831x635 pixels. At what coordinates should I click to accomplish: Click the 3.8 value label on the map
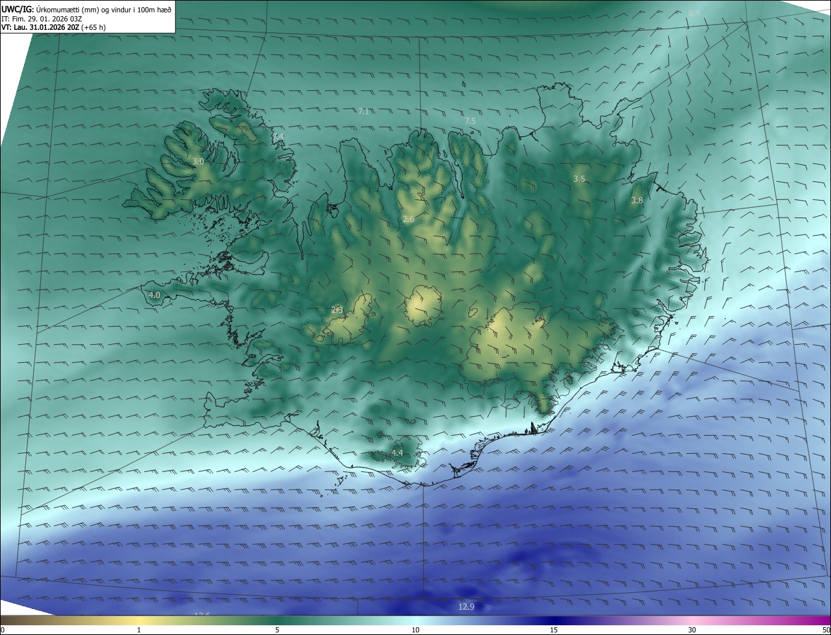pyautogui.click(x=637, y=201)
